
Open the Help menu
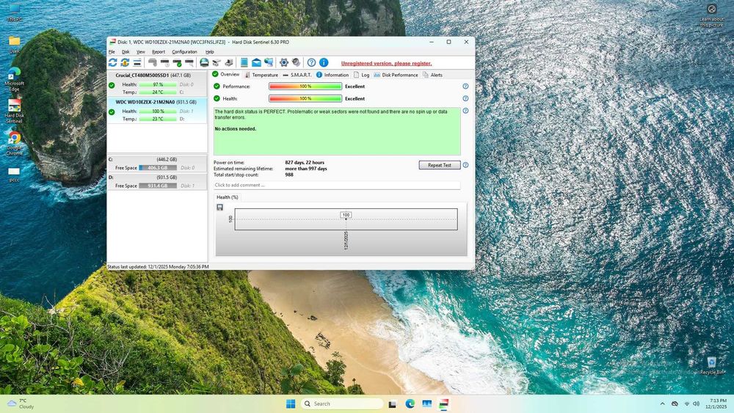click(x=210, y=52)
